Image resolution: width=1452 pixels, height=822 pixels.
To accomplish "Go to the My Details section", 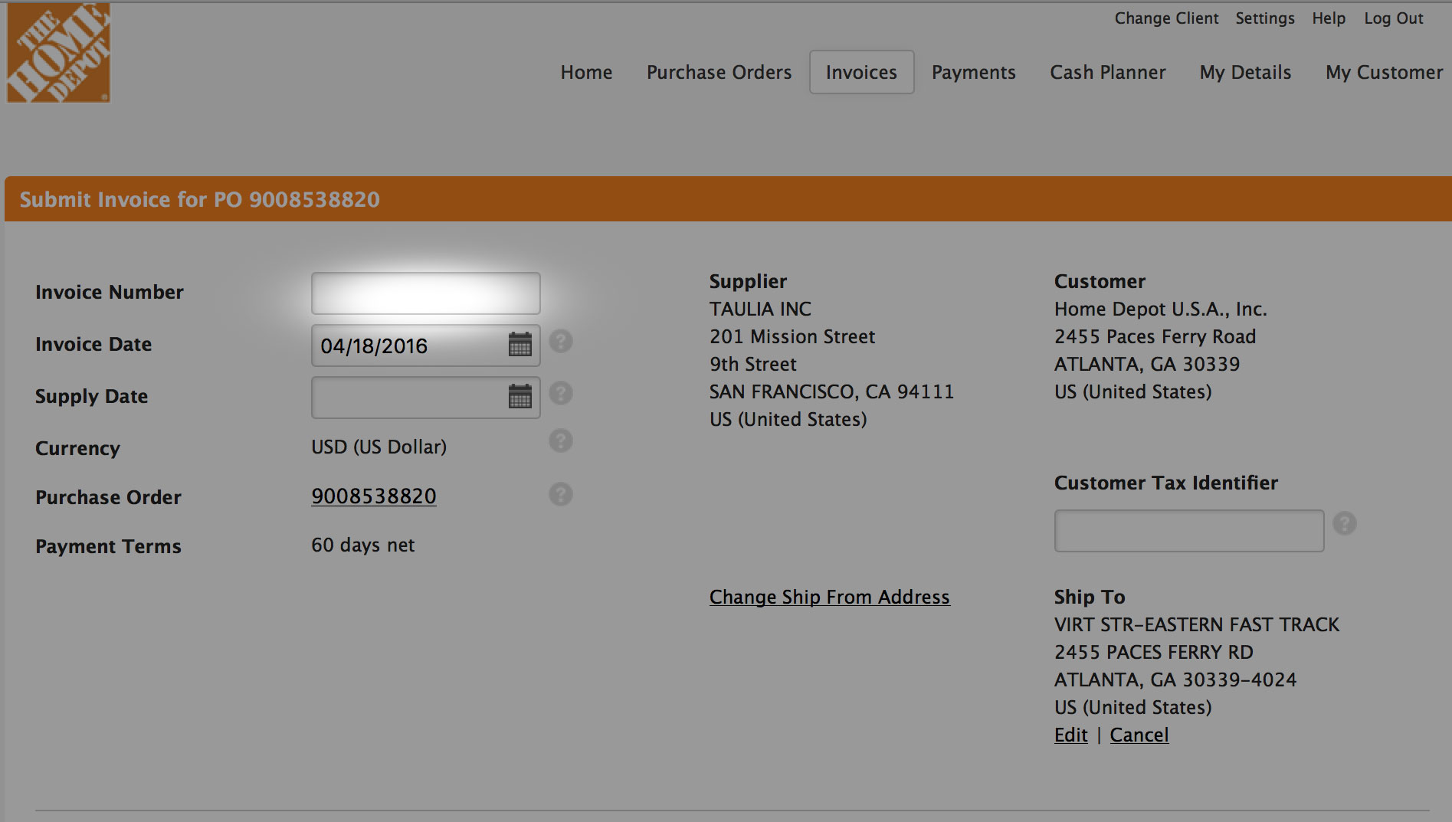I will tap(1244, 72).
